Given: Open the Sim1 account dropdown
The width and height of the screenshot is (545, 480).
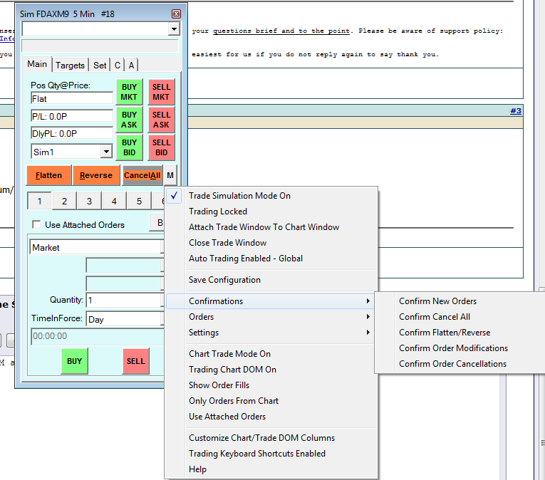Looking at the screenshot, I should pyautogui.click(x=106, y=152).
